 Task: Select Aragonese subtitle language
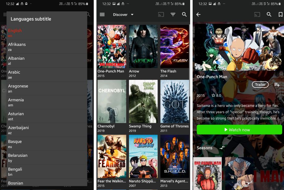(x=47, y=88)
